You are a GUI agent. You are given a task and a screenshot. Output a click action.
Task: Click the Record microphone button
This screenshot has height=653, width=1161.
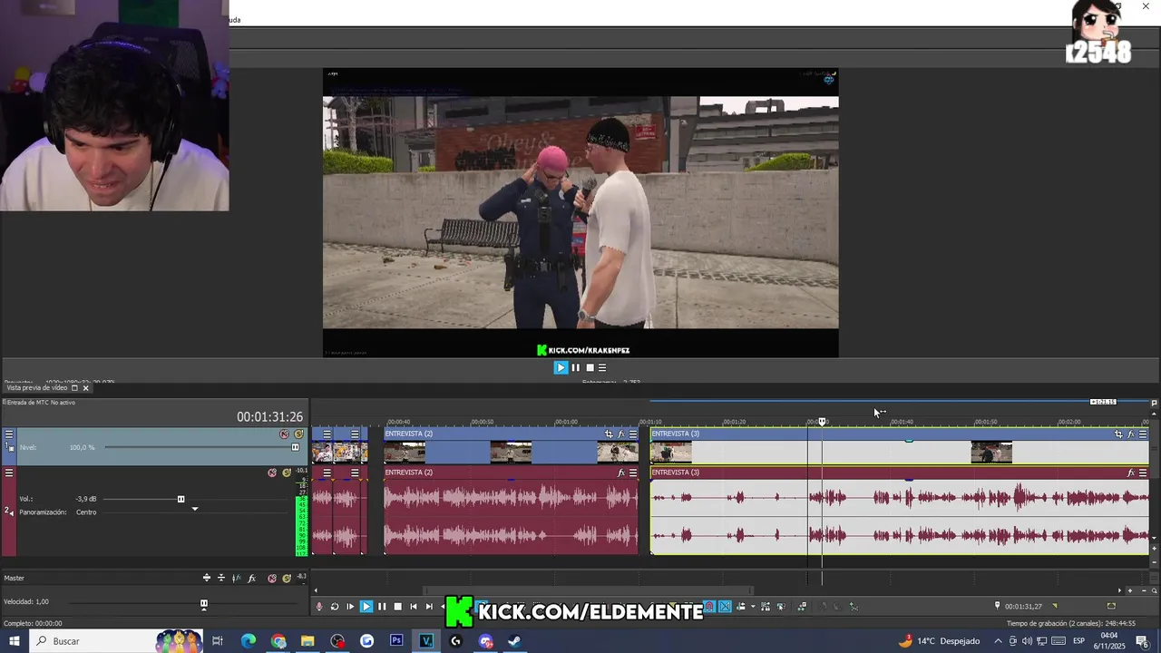(318, 607)
